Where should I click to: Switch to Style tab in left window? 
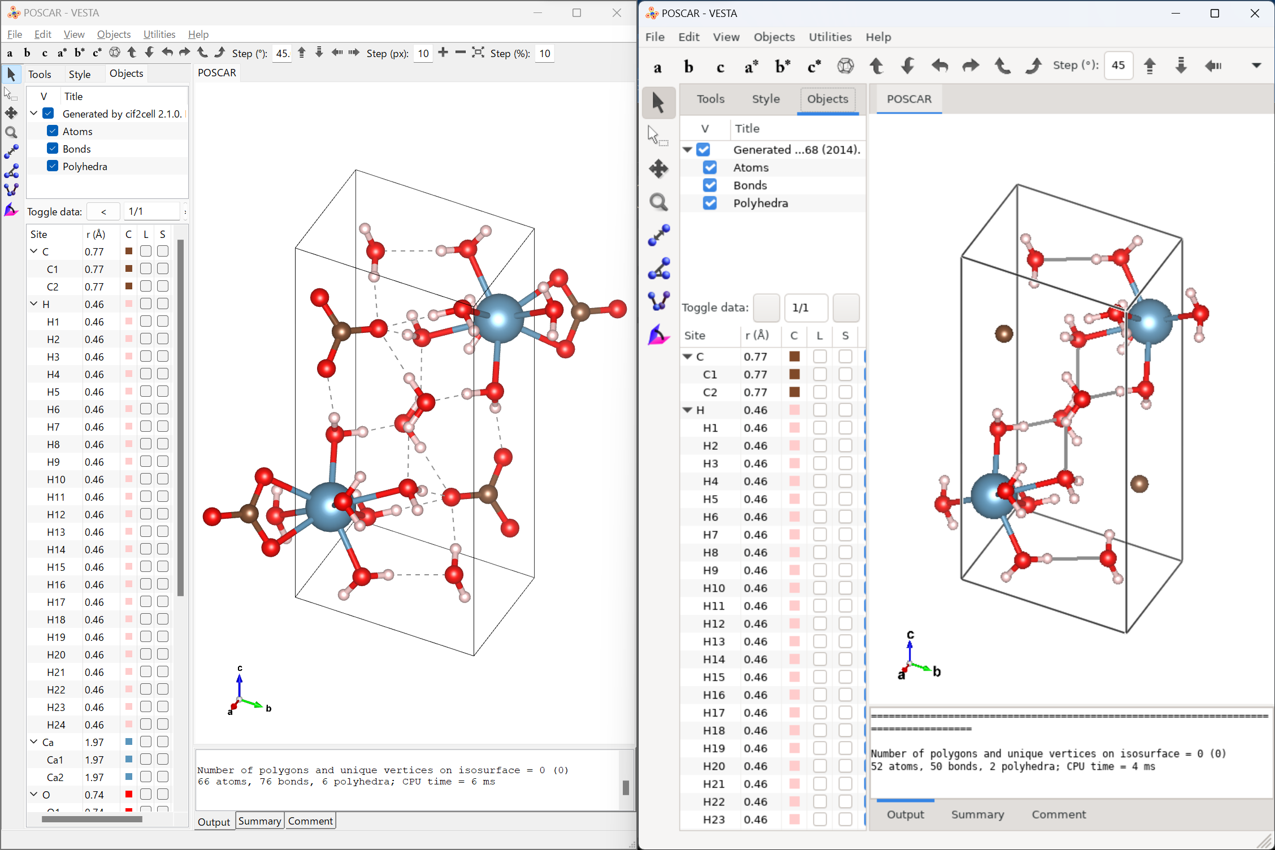(x=80, y=74)
